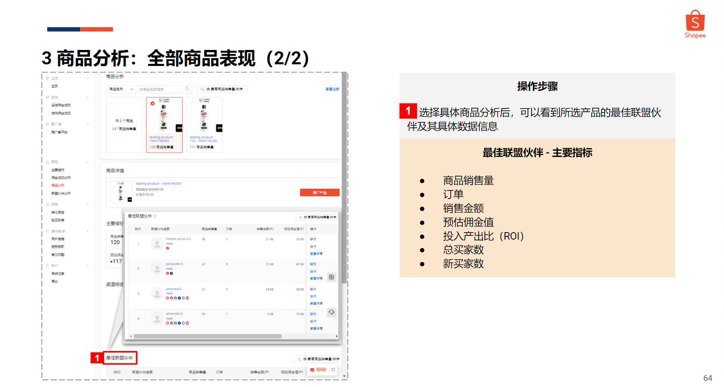Click the 查看全部 link
The image size is (724, 387).
pos(332,89)
